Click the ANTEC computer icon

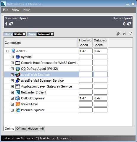13,51
